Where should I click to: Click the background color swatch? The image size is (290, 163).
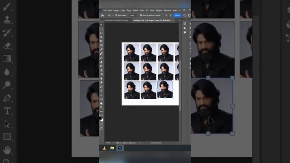[102, 120]
